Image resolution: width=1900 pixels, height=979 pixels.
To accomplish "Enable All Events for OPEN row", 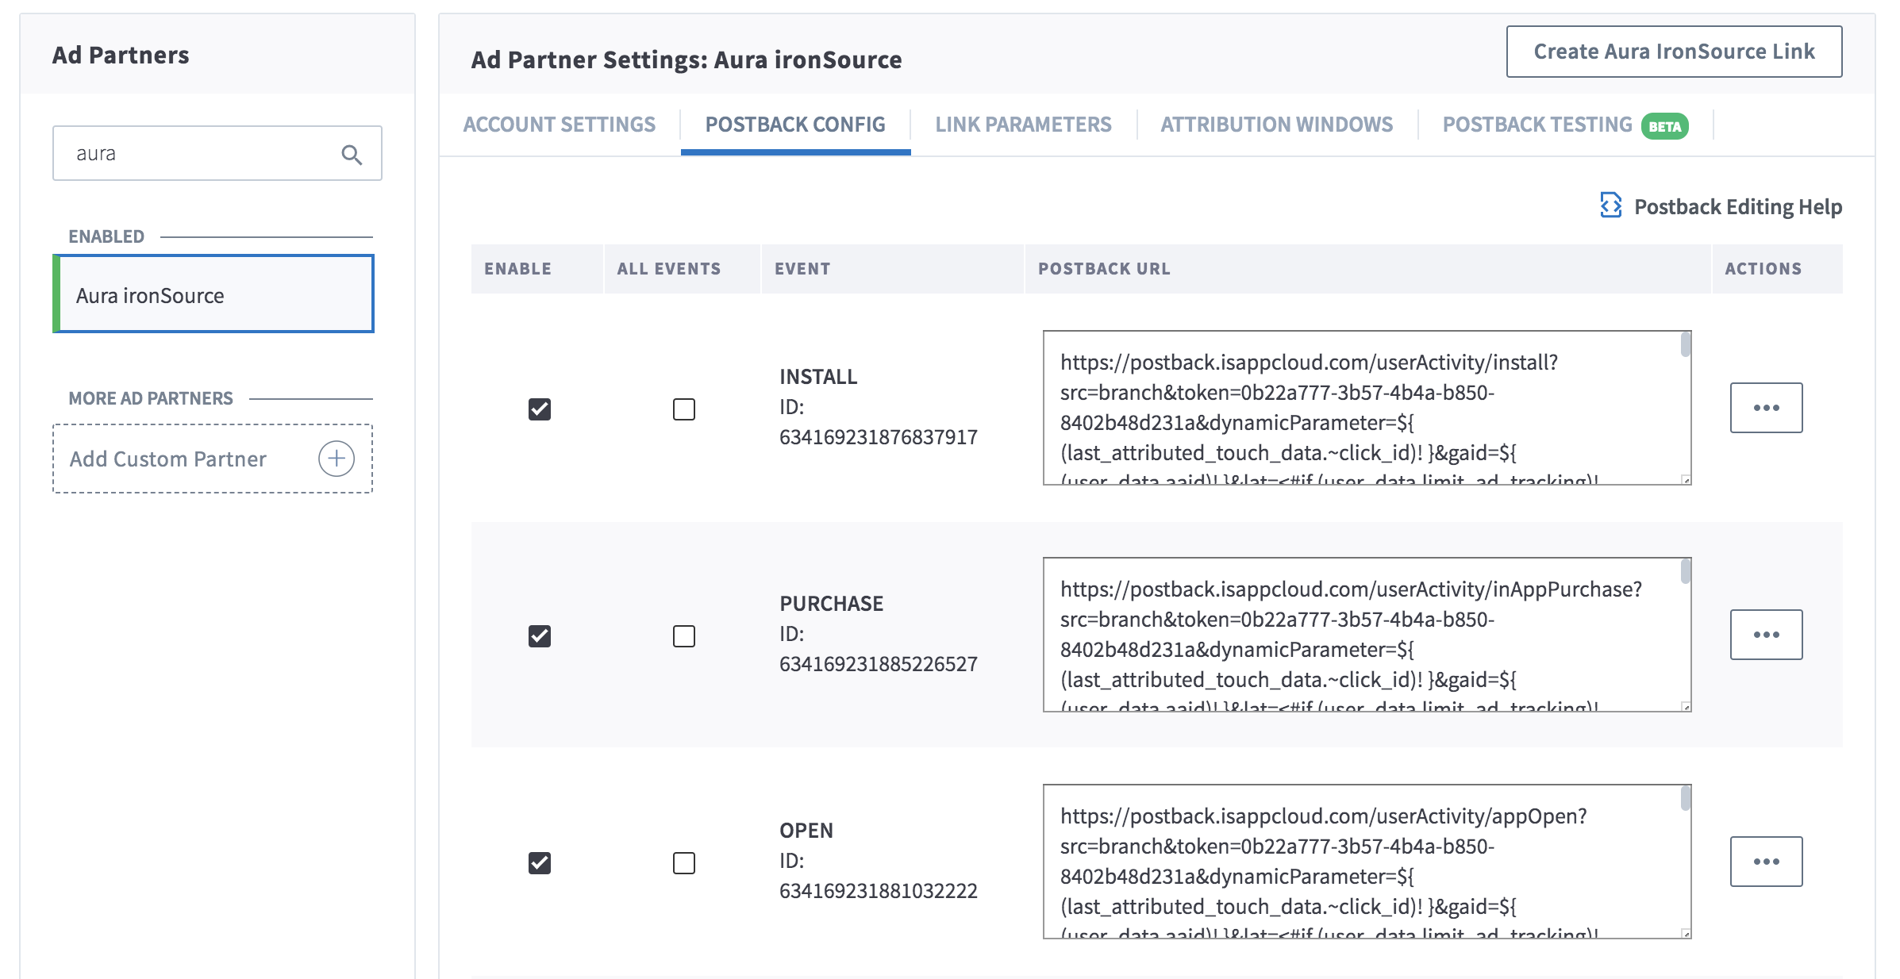I will point(683,863).
